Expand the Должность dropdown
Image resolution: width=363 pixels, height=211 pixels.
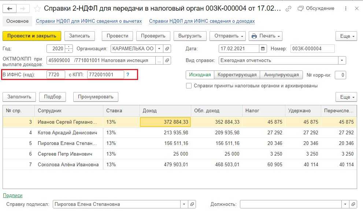pyautogui.click(x=345, y=204)
